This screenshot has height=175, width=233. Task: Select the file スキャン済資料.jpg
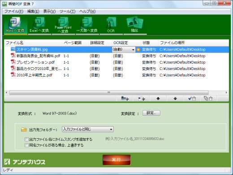click(x=32, y=49)
